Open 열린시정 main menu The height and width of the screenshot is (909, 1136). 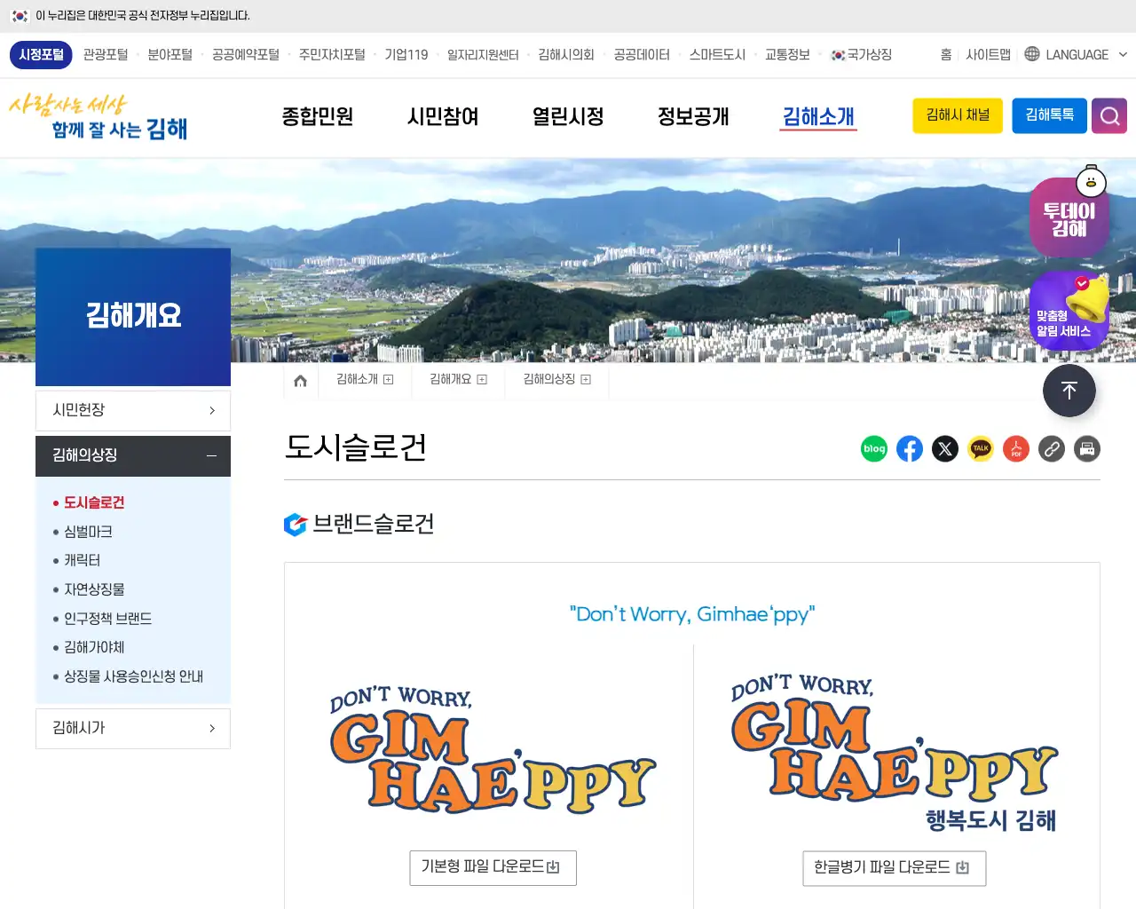pos(568,116)
